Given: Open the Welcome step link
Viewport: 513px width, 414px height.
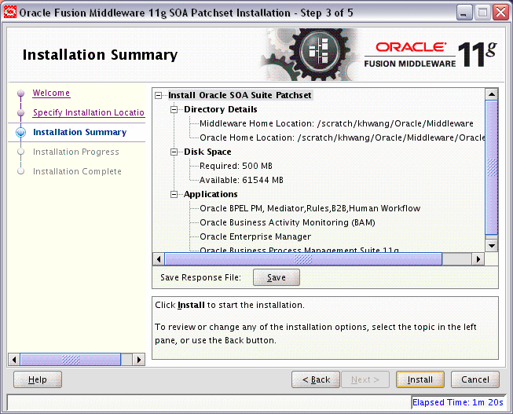Looking at the screenshot, I should click(51, 93).
